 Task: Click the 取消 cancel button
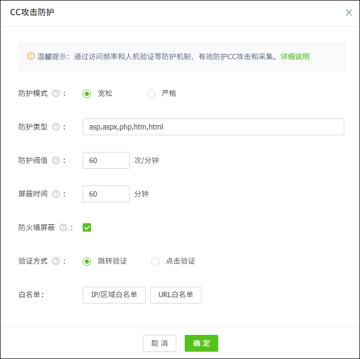[160, 343]
